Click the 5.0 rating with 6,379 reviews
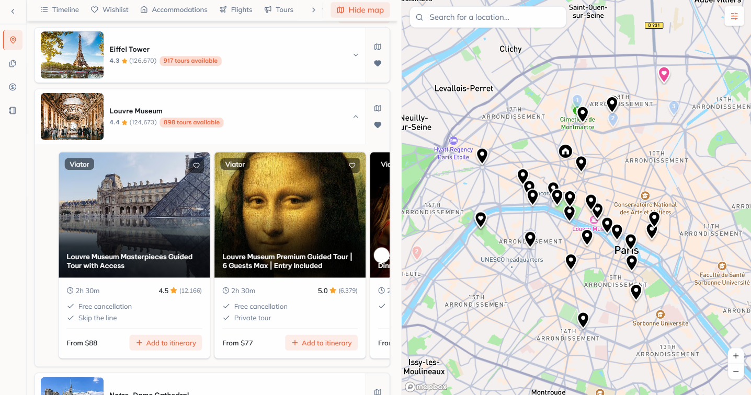The image size is (751, 395). (338, 291)
